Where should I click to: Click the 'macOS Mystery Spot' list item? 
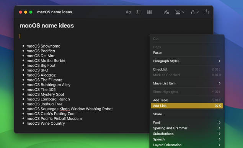point(45,94)
